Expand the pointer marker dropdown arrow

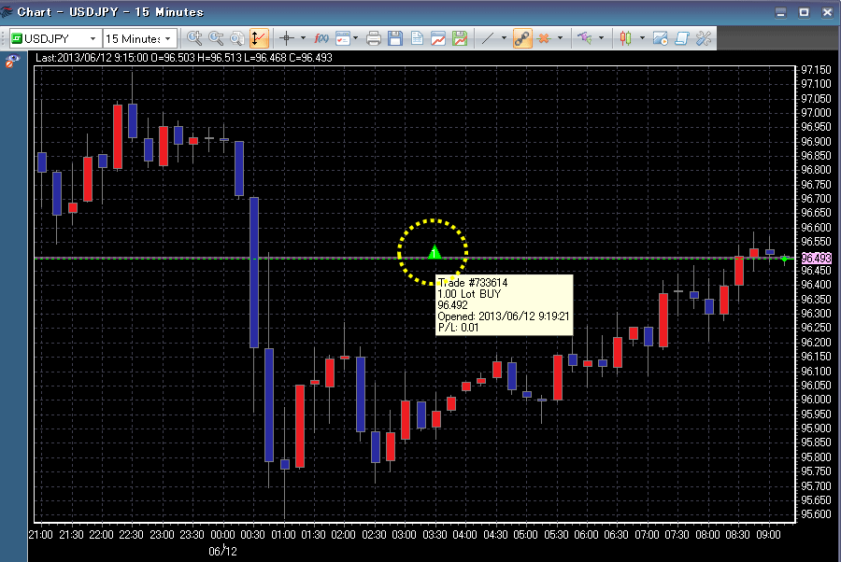[601, 38]
